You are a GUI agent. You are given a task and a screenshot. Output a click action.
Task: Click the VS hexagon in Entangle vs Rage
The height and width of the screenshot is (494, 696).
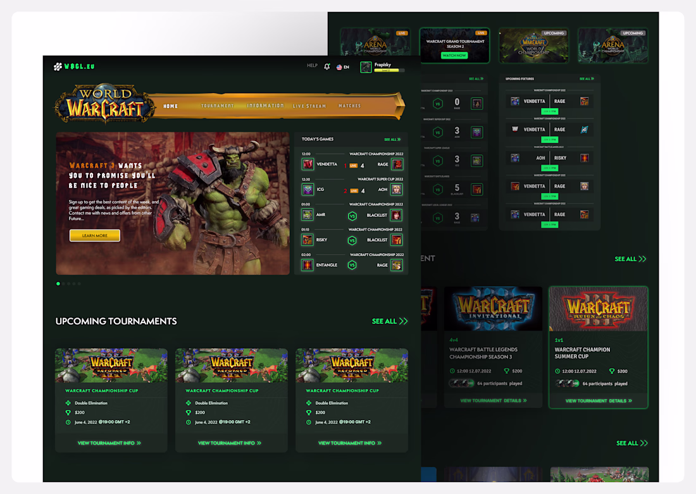(x=352, y=266)
